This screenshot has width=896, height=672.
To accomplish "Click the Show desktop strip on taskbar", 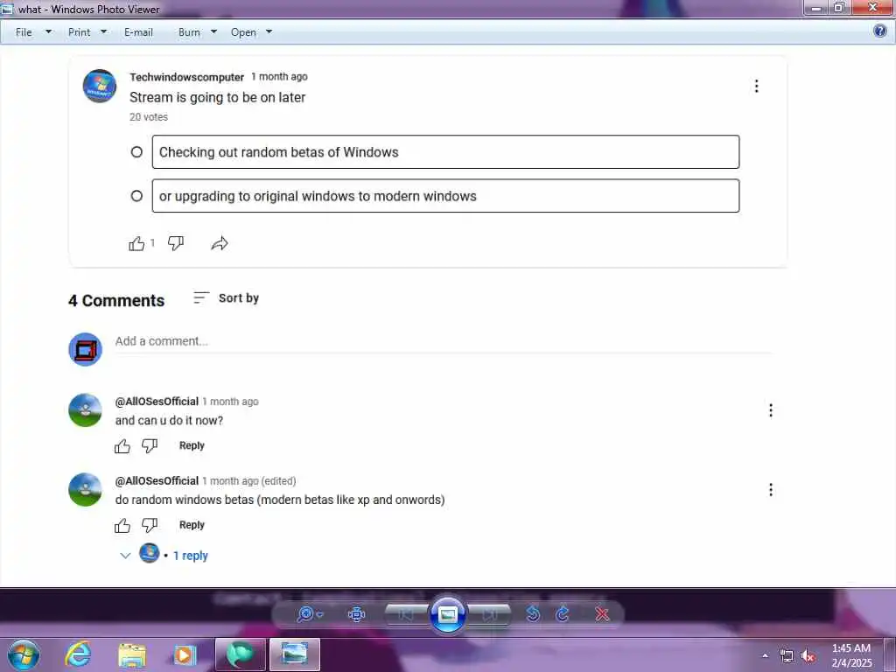I will [x=892, y=654].
